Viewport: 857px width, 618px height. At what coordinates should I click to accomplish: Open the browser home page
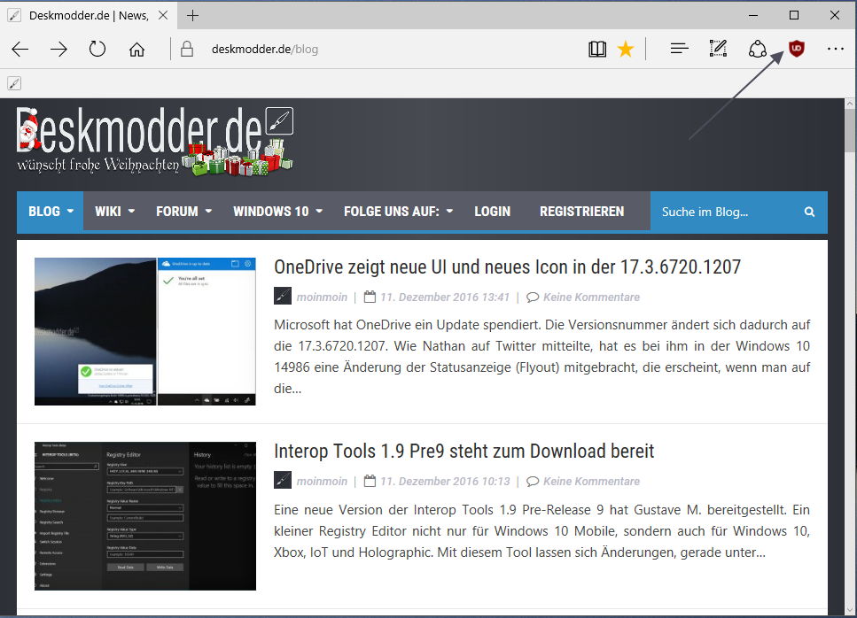[136, 49]
